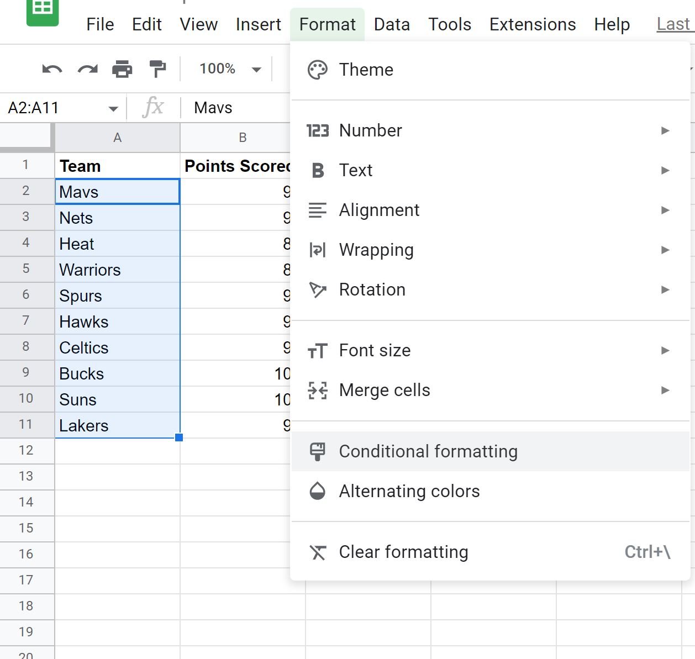Click the Alternating colors droplet icon
This screenshot has height=659, width=695.
pos(318,491)
